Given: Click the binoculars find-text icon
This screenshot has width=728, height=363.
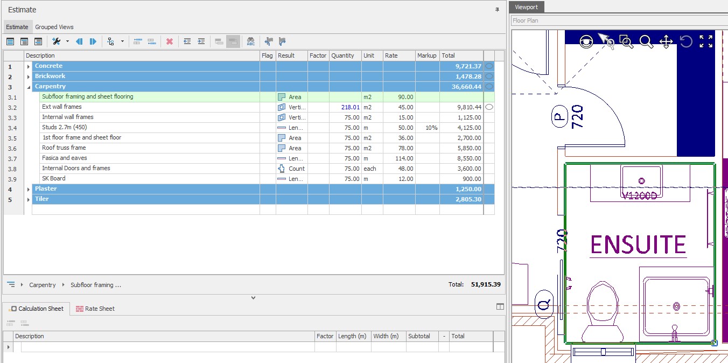Looking at the screenshot, I should point(251,41).
